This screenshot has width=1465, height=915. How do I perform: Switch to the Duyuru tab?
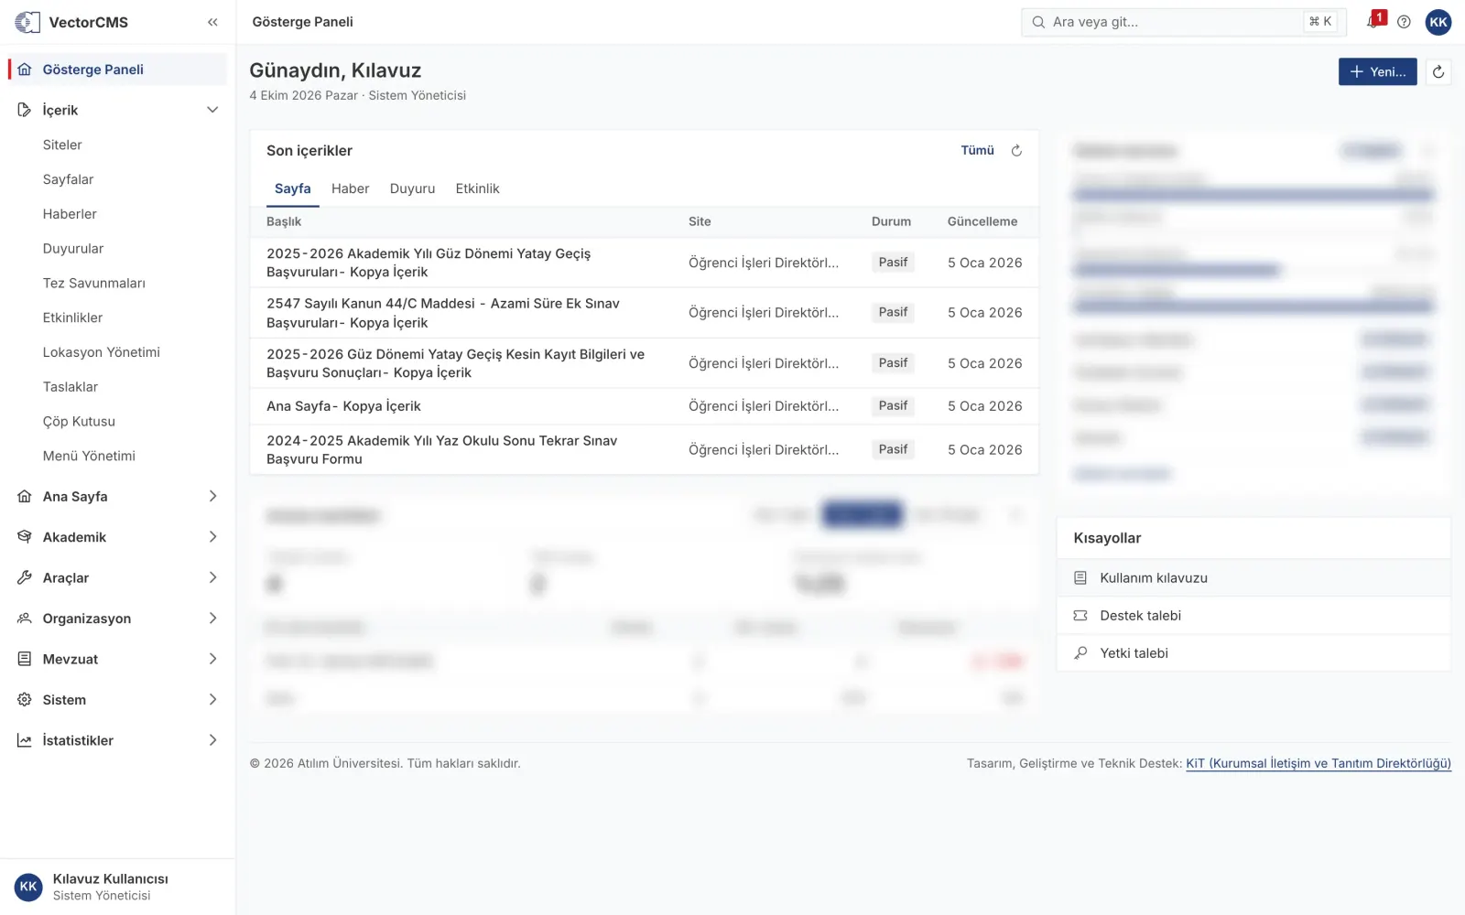click(412, 188)
